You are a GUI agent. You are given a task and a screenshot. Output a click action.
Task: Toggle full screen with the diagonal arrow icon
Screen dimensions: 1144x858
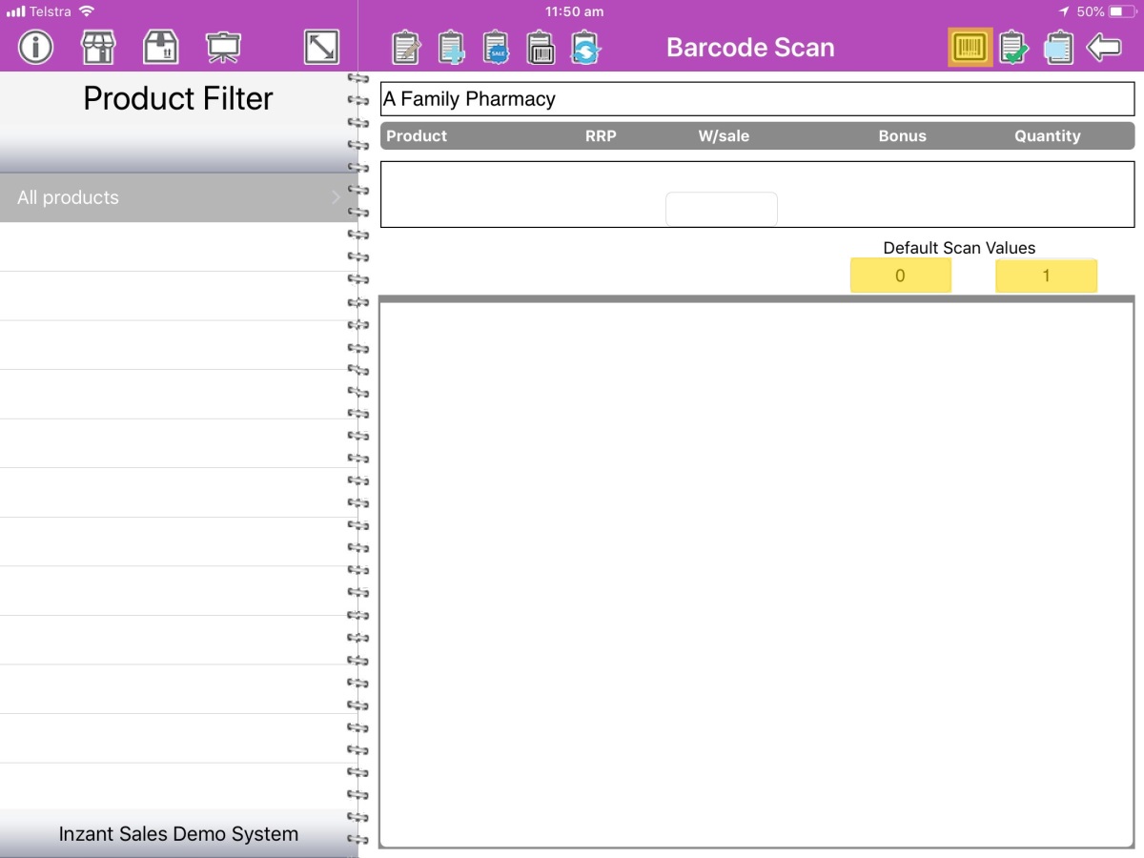pyautogui.click(x=321, y=47)
